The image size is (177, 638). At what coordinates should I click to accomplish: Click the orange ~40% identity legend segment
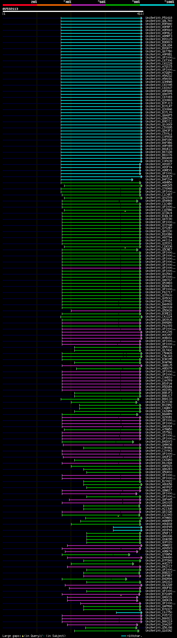[54, 5]
